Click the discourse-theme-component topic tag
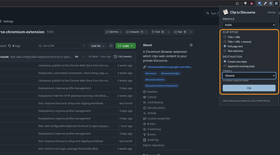280x155 pixels. [161, 86]
